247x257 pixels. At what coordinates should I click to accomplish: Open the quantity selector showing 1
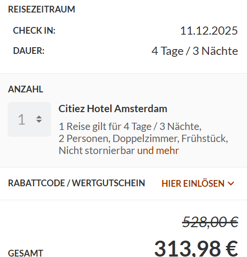click(x=29, y=119)
